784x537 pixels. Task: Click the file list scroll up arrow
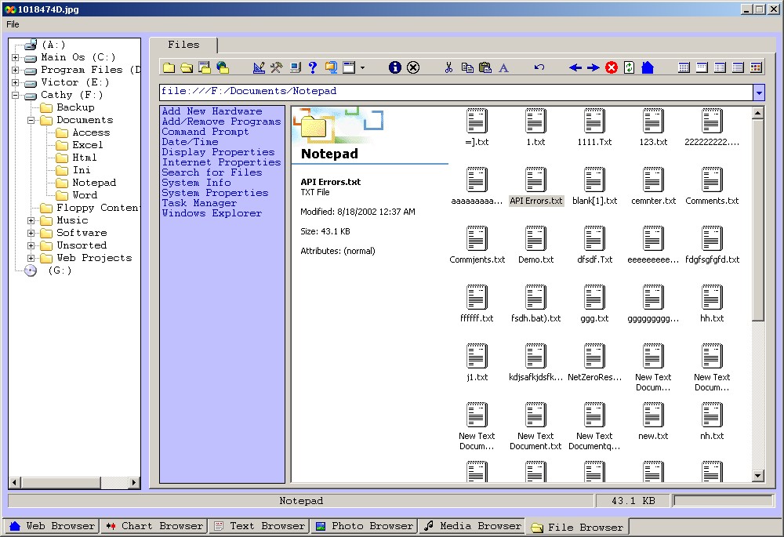tap(758, 114)
